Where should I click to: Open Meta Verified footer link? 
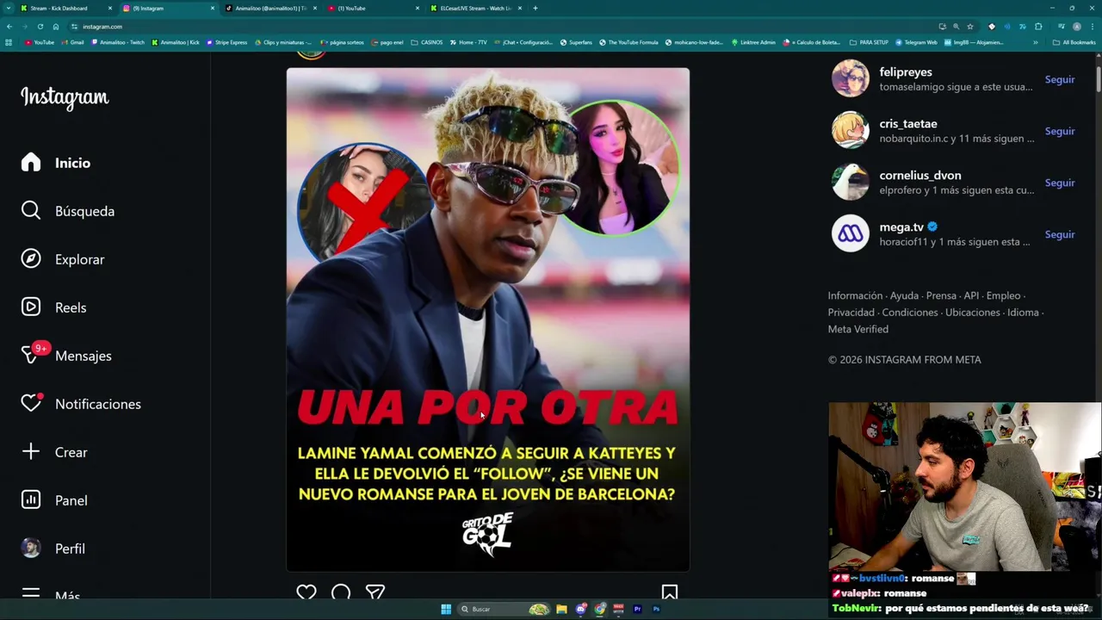coord(858,329)
